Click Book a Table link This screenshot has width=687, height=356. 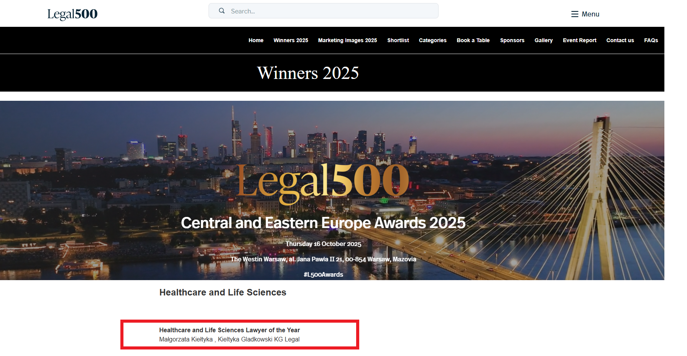[473, 40]
